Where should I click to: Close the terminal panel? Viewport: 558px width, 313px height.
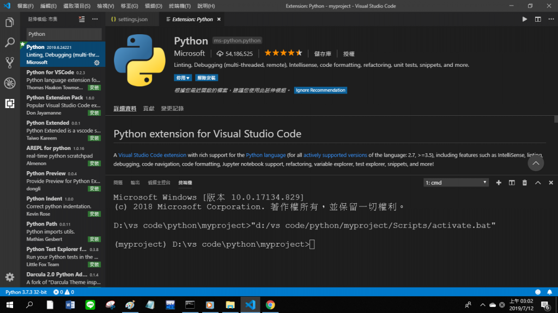tap(551, 183)
